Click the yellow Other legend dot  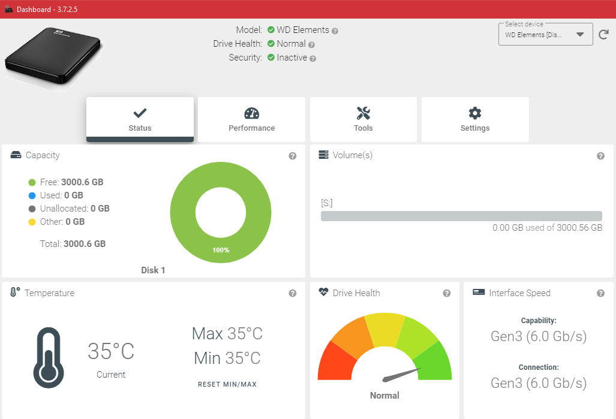pos(32,222)
